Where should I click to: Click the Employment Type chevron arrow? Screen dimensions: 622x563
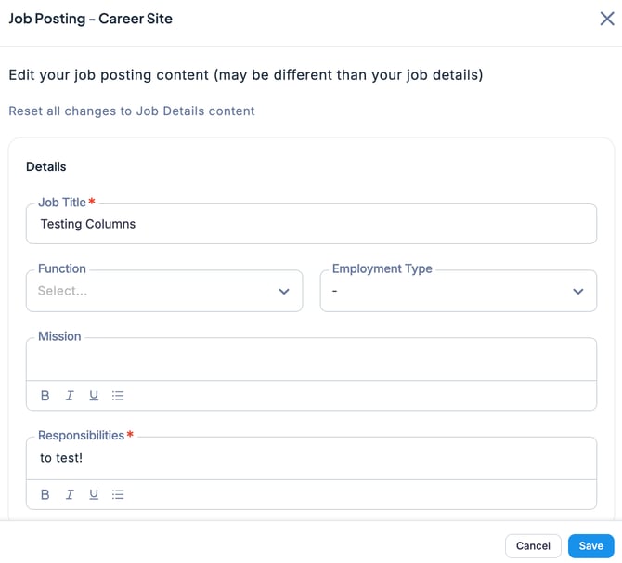pyautogui.click(x=578, y=291)
